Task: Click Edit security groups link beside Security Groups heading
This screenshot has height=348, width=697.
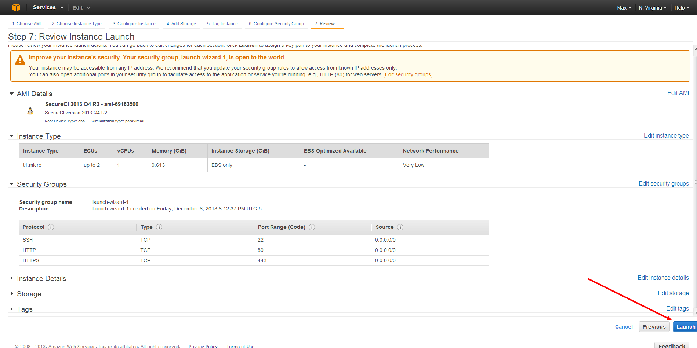Action: [x=664, y=184]
